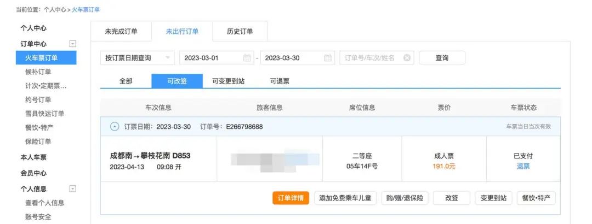This screenshot has width=592, height=224.
Task: Switch to the 未完成订单 tab
Action: pyautogui.click(x=121, y=32)
